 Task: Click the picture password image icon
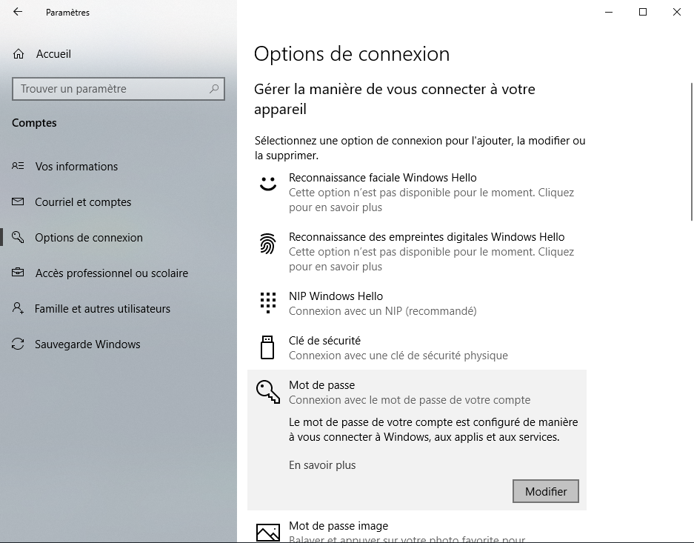[x=267, y=532]
